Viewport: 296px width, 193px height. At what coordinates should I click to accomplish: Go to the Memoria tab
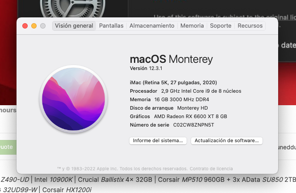pos(192,26)
